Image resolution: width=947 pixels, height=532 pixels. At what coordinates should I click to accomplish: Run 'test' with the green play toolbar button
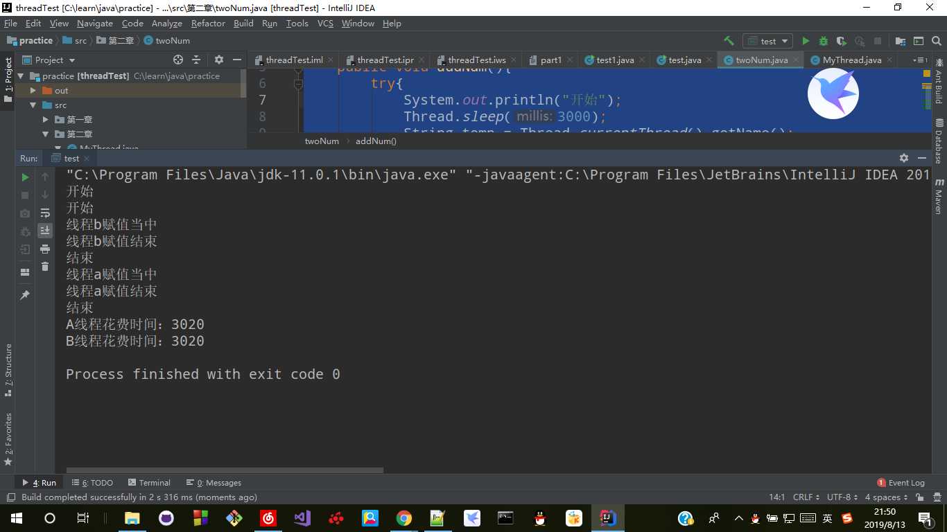(x=806, y=41)
